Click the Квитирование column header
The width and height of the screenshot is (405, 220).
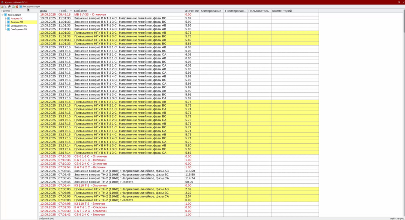[x=211, y=11]
